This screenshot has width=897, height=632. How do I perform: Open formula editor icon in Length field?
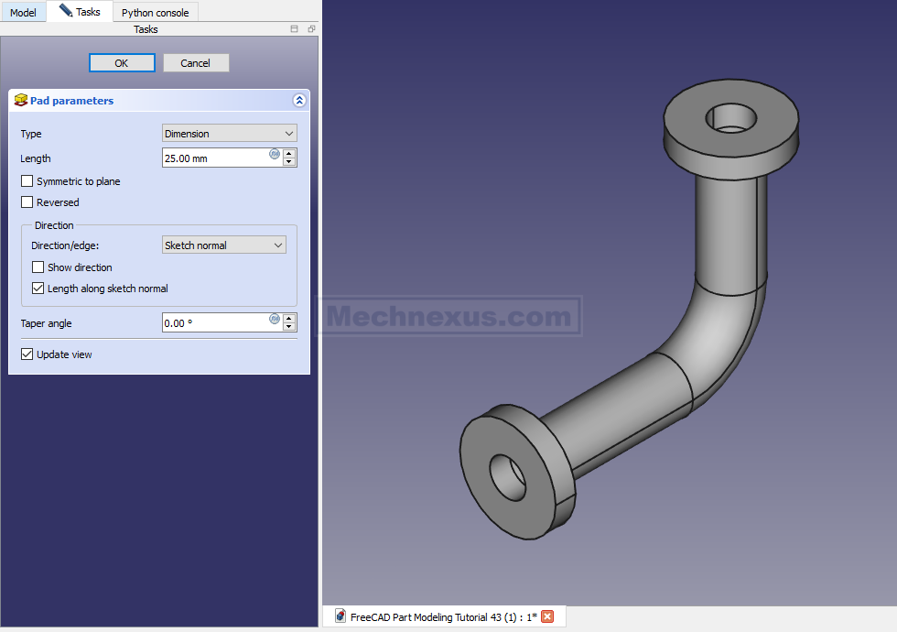[275, 154]
